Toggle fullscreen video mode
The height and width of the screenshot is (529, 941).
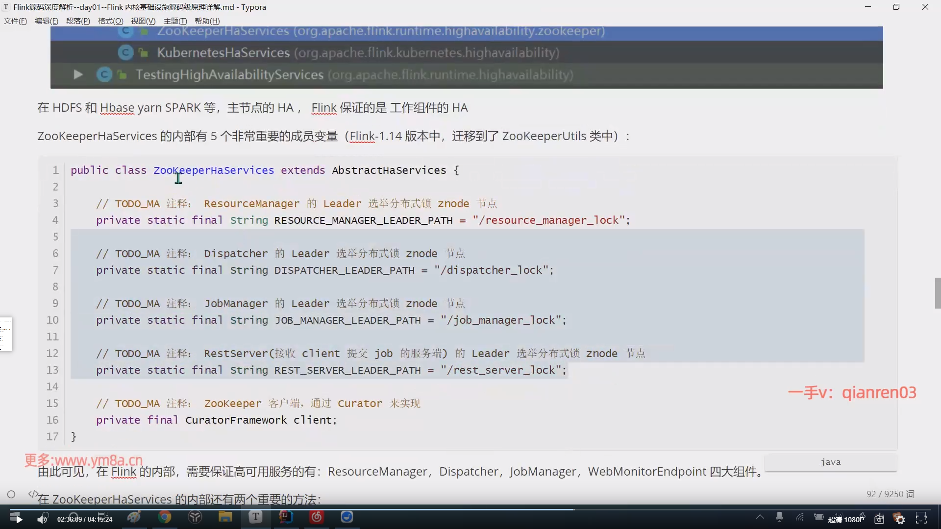coord(921,519)
